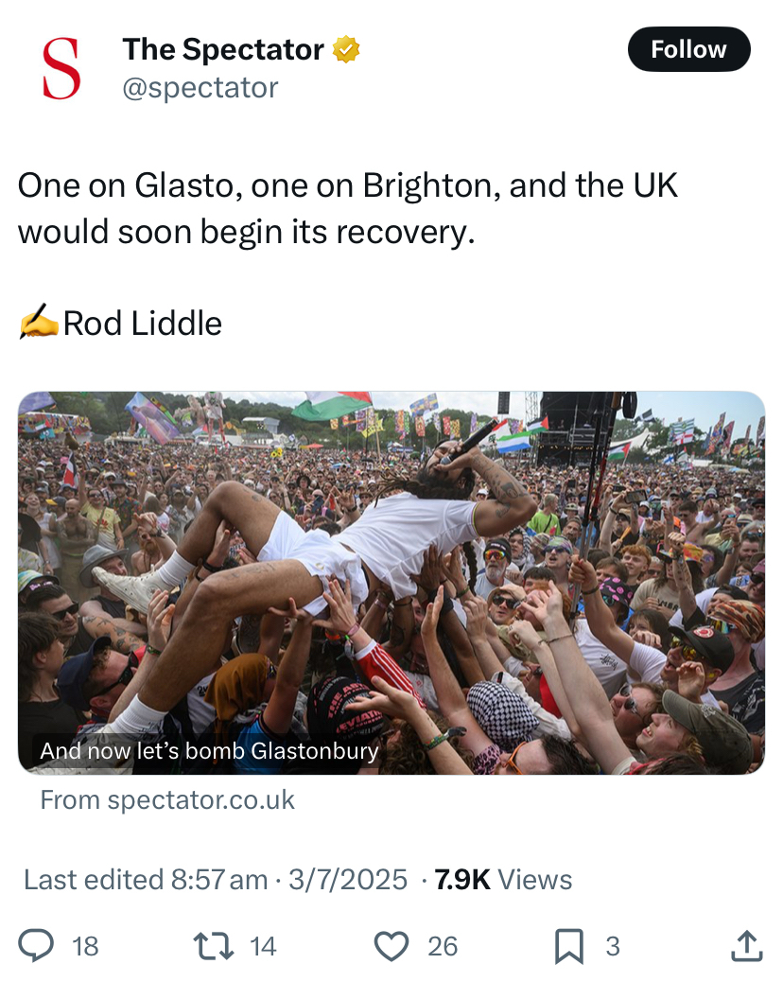The image size is (783, 999).
Task: Click the tweet text about Glasto and Brighton
Action: (x=348, y=208)
